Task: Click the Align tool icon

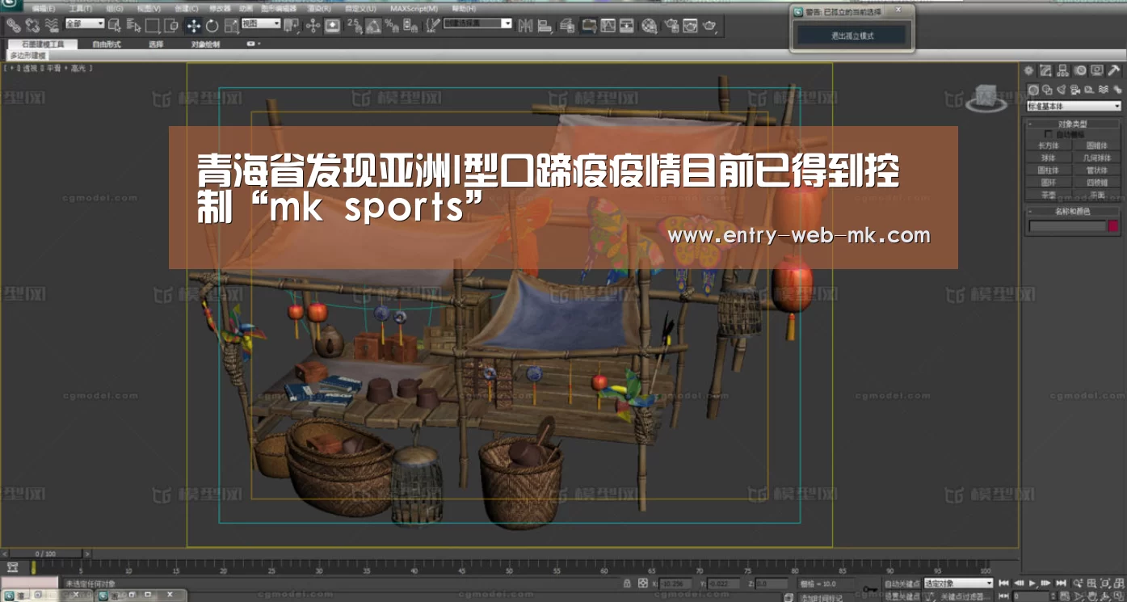Action: [x=545, y=25]
